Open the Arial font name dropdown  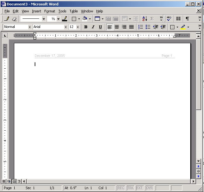click(66, 27)
